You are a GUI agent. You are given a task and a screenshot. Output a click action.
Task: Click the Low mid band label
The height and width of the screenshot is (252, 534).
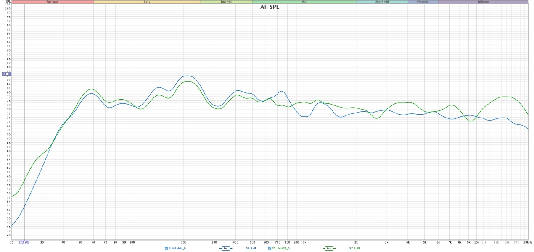[226, 2]
